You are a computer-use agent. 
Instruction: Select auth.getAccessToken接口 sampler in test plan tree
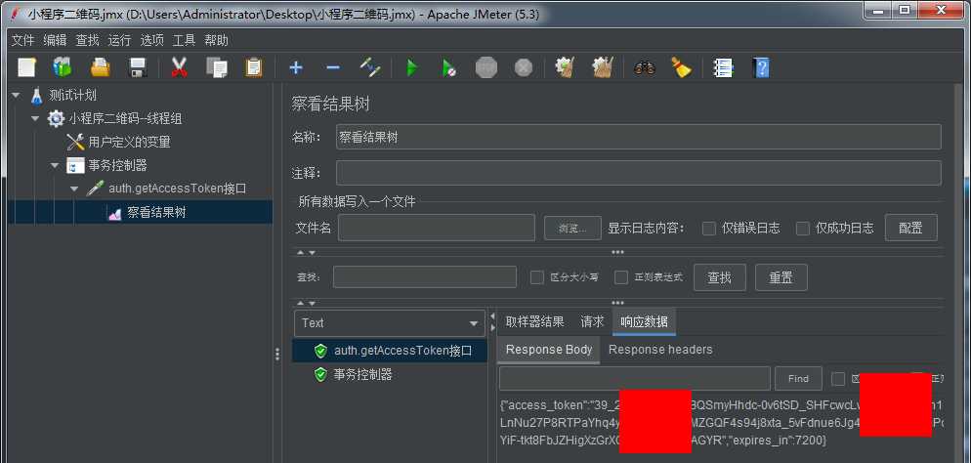[x=177, y=189]
